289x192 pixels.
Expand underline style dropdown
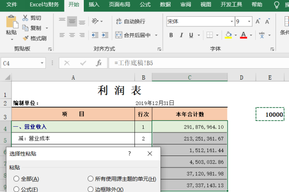click(198, 35)
